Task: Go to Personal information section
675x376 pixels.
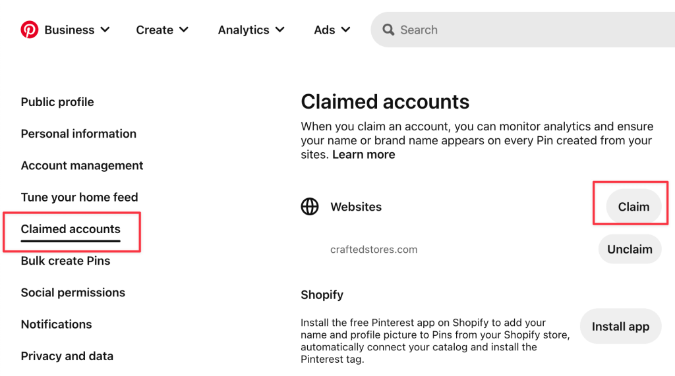Action: pyautogui.click(x=78, y=134)
